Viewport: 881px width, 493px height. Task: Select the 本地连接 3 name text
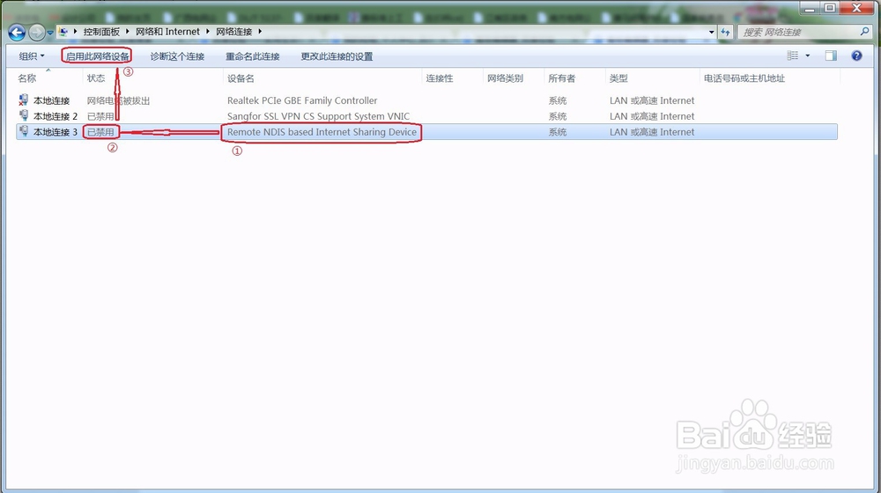pyautogui.click(x=56, y=132)
